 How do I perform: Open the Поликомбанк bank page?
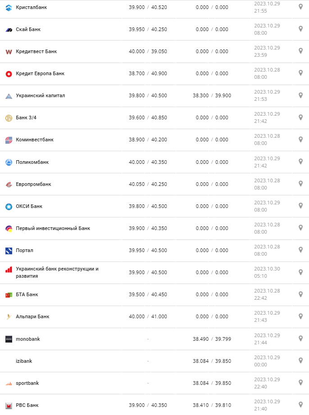(32, 162)
